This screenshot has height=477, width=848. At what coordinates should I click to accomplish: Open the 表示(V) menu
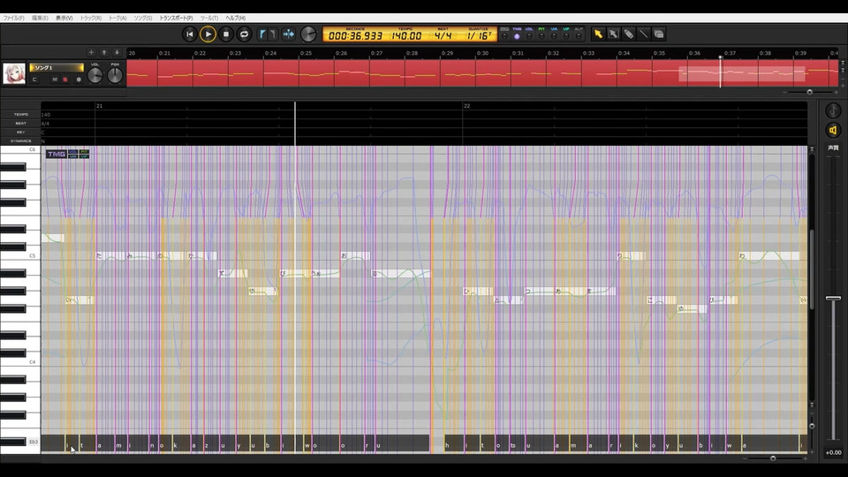(64, 18)
